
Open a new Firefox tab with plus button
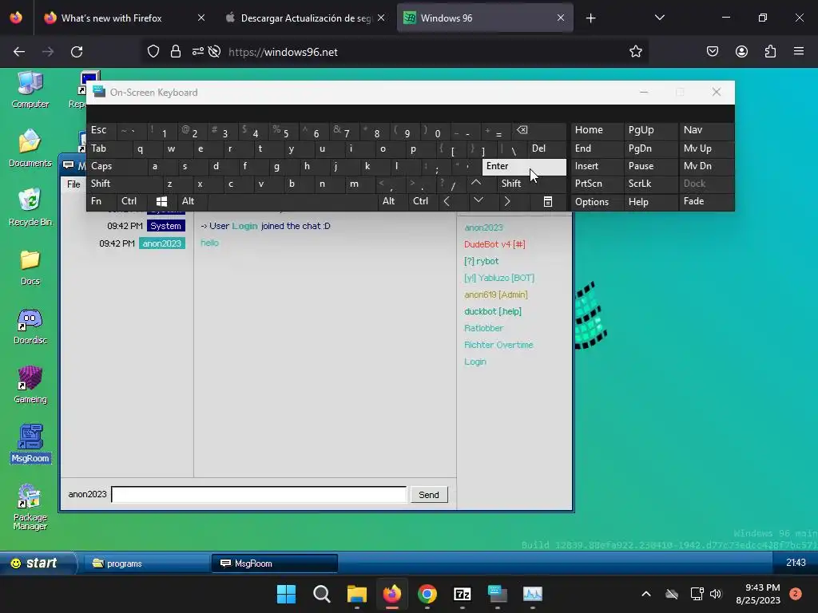pos(590,18)
